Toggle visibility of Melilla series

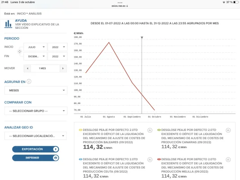click(159, 159)
